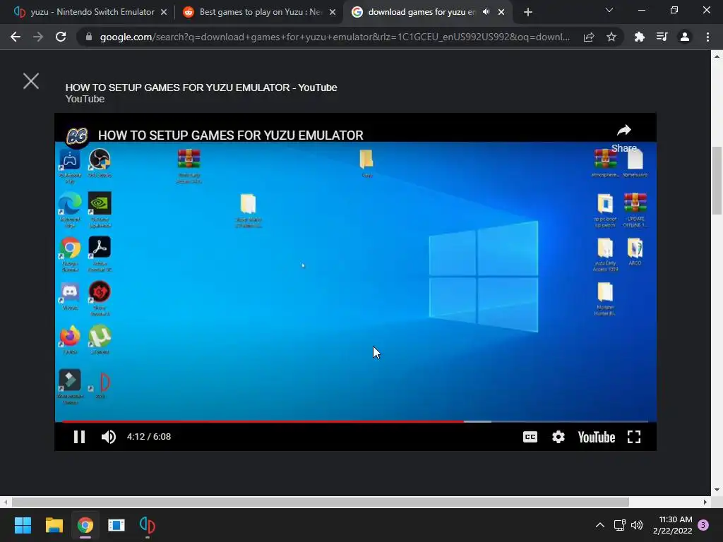Click the BG channel avatar
723x542 pixels.
pyautogui.click(x=76, y=136)
